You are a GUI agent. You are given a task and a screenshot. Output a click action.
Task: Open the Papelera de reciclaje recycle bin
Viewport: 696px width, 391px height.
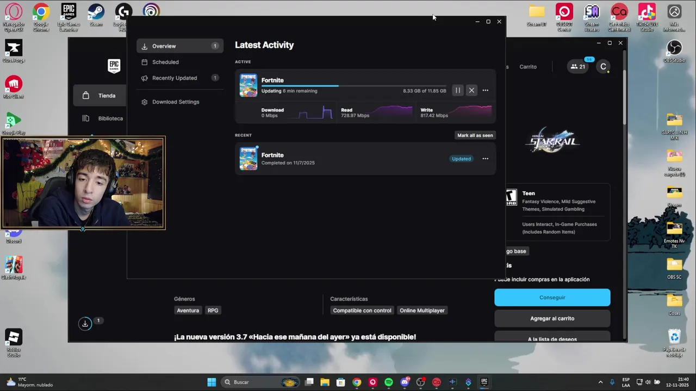[674, 343]
